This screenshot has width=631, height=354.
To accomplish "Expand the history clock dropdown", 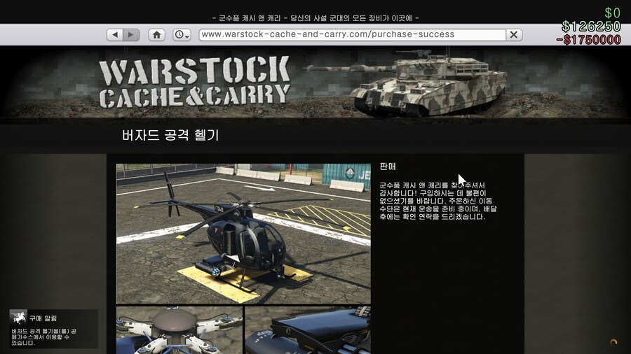I will click(x=182, y=34).
